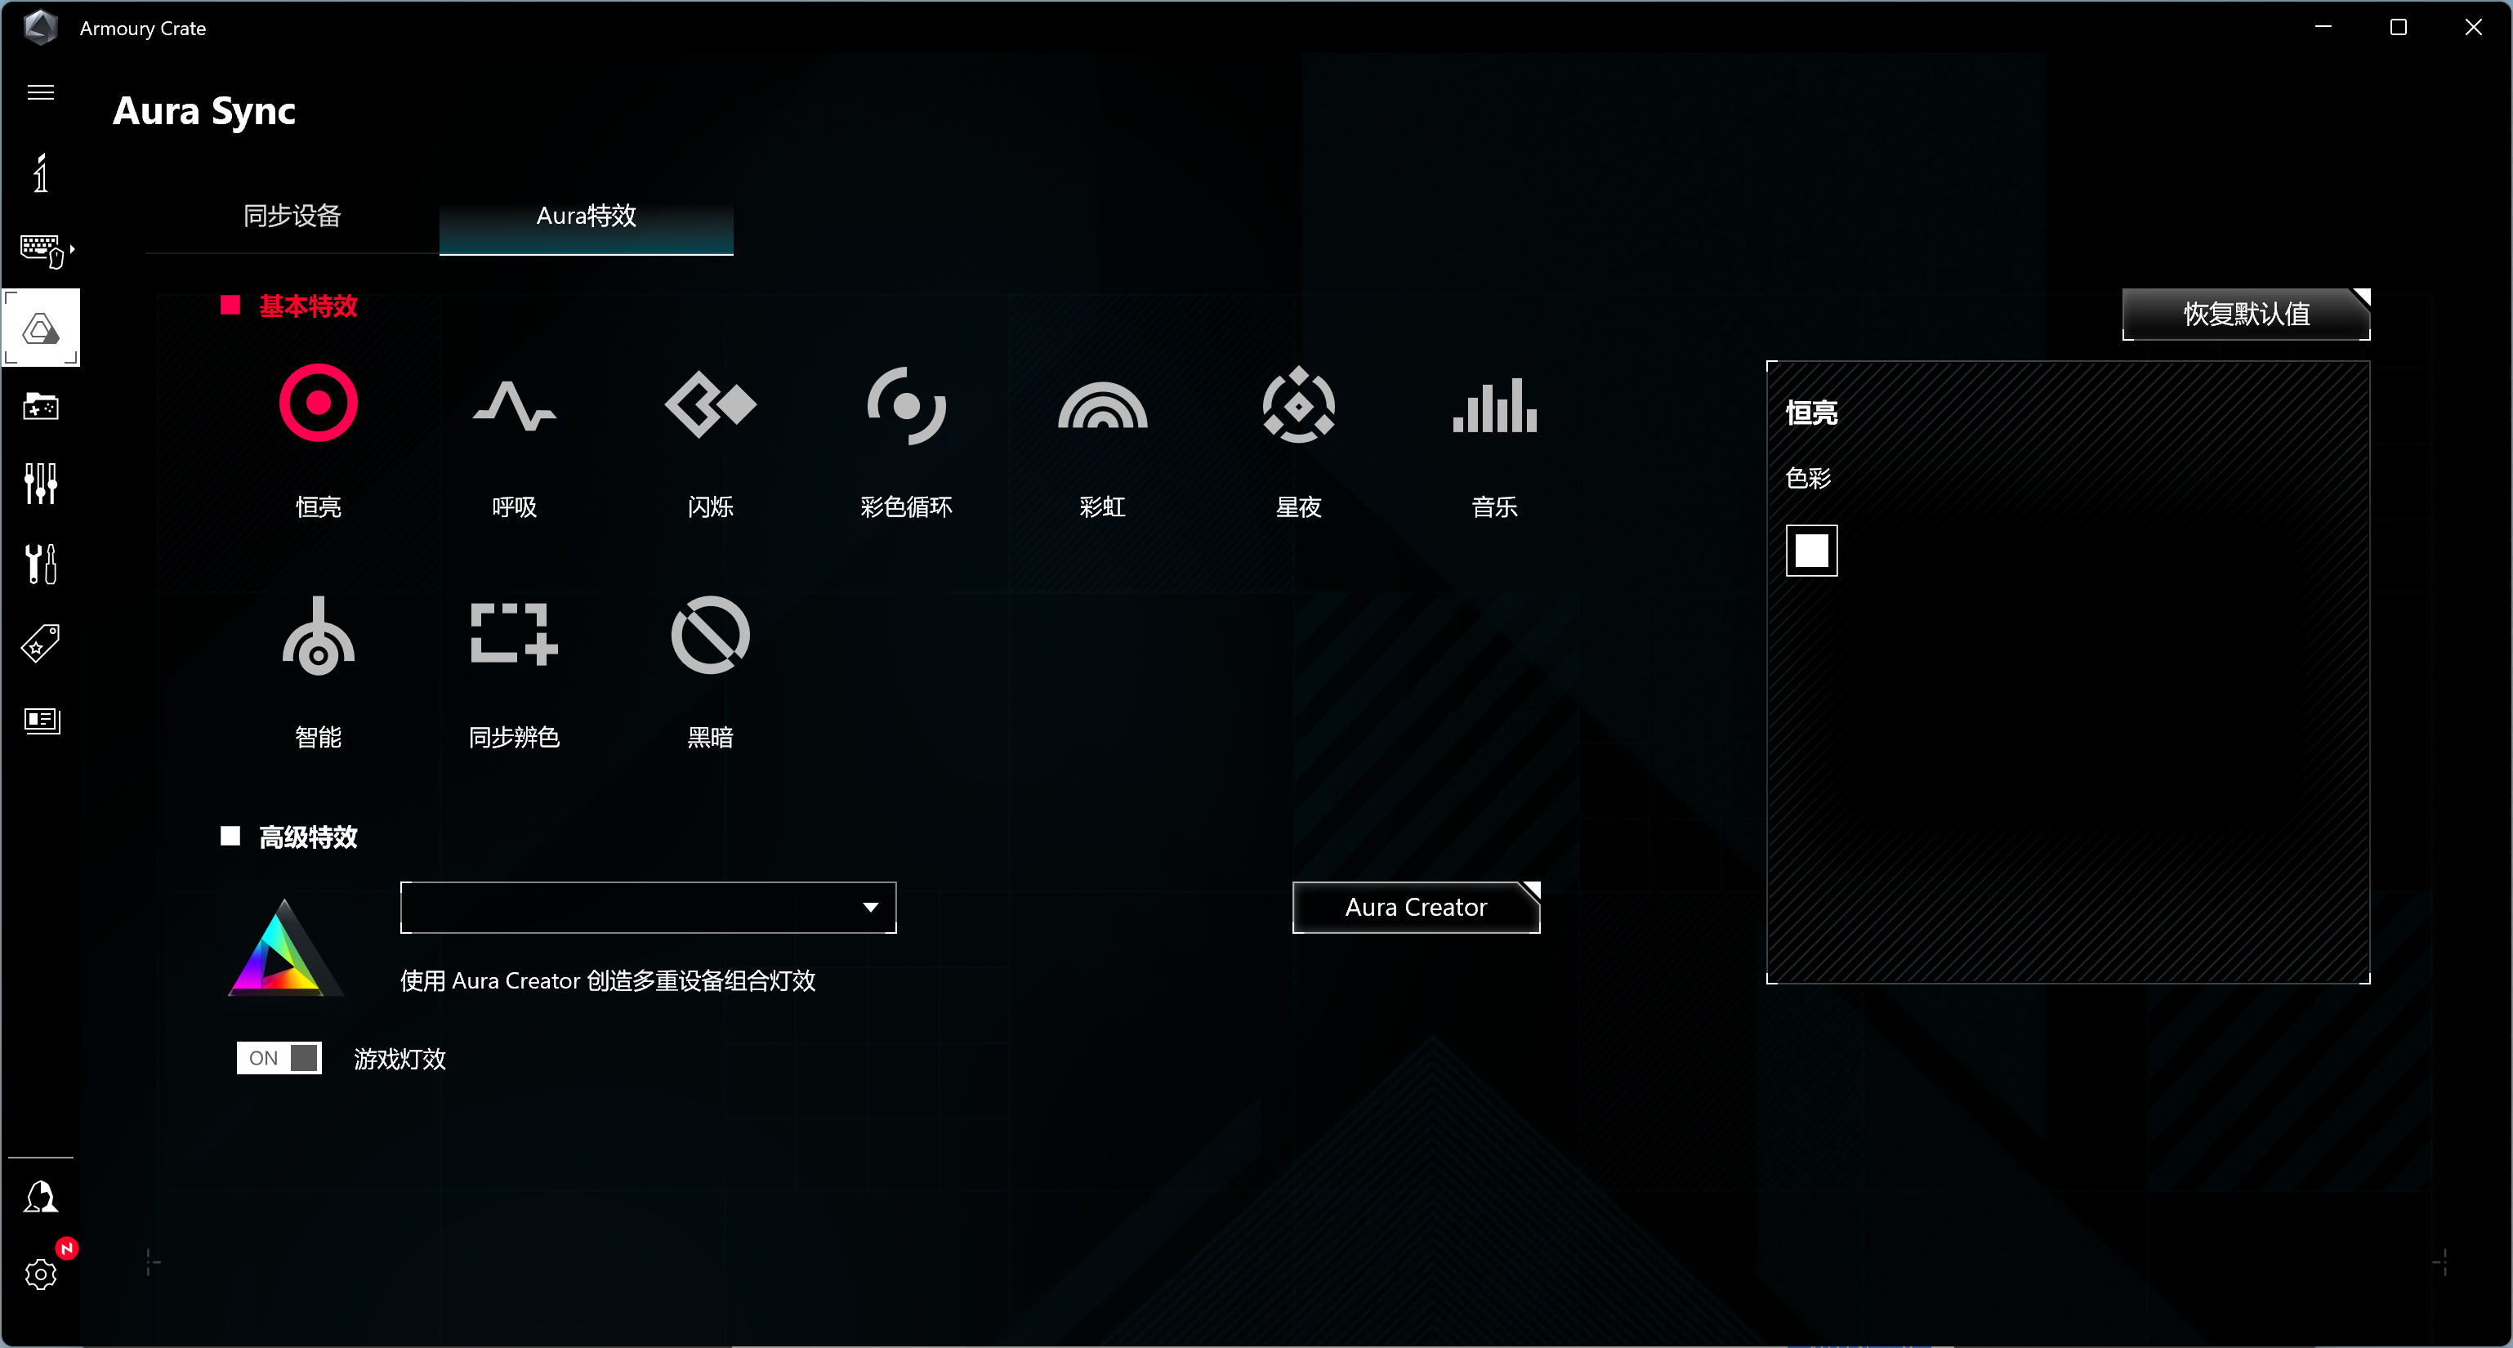Apply the 彩虹 rainbow effect

tap(1102, 404)
